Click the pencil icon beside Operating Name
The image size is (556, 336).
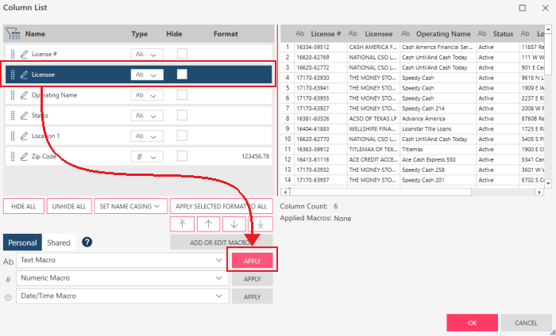pyautogui.click(x=24, y=95)
